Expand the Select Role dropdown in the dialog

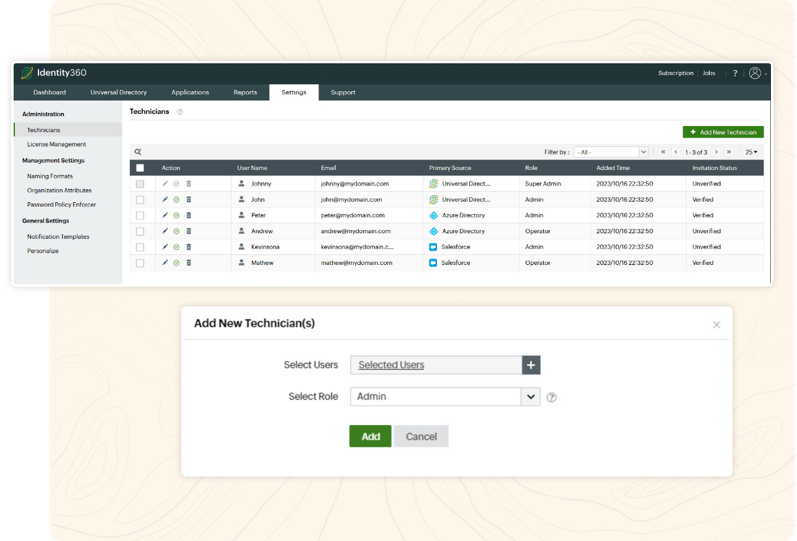pos(531,396)
